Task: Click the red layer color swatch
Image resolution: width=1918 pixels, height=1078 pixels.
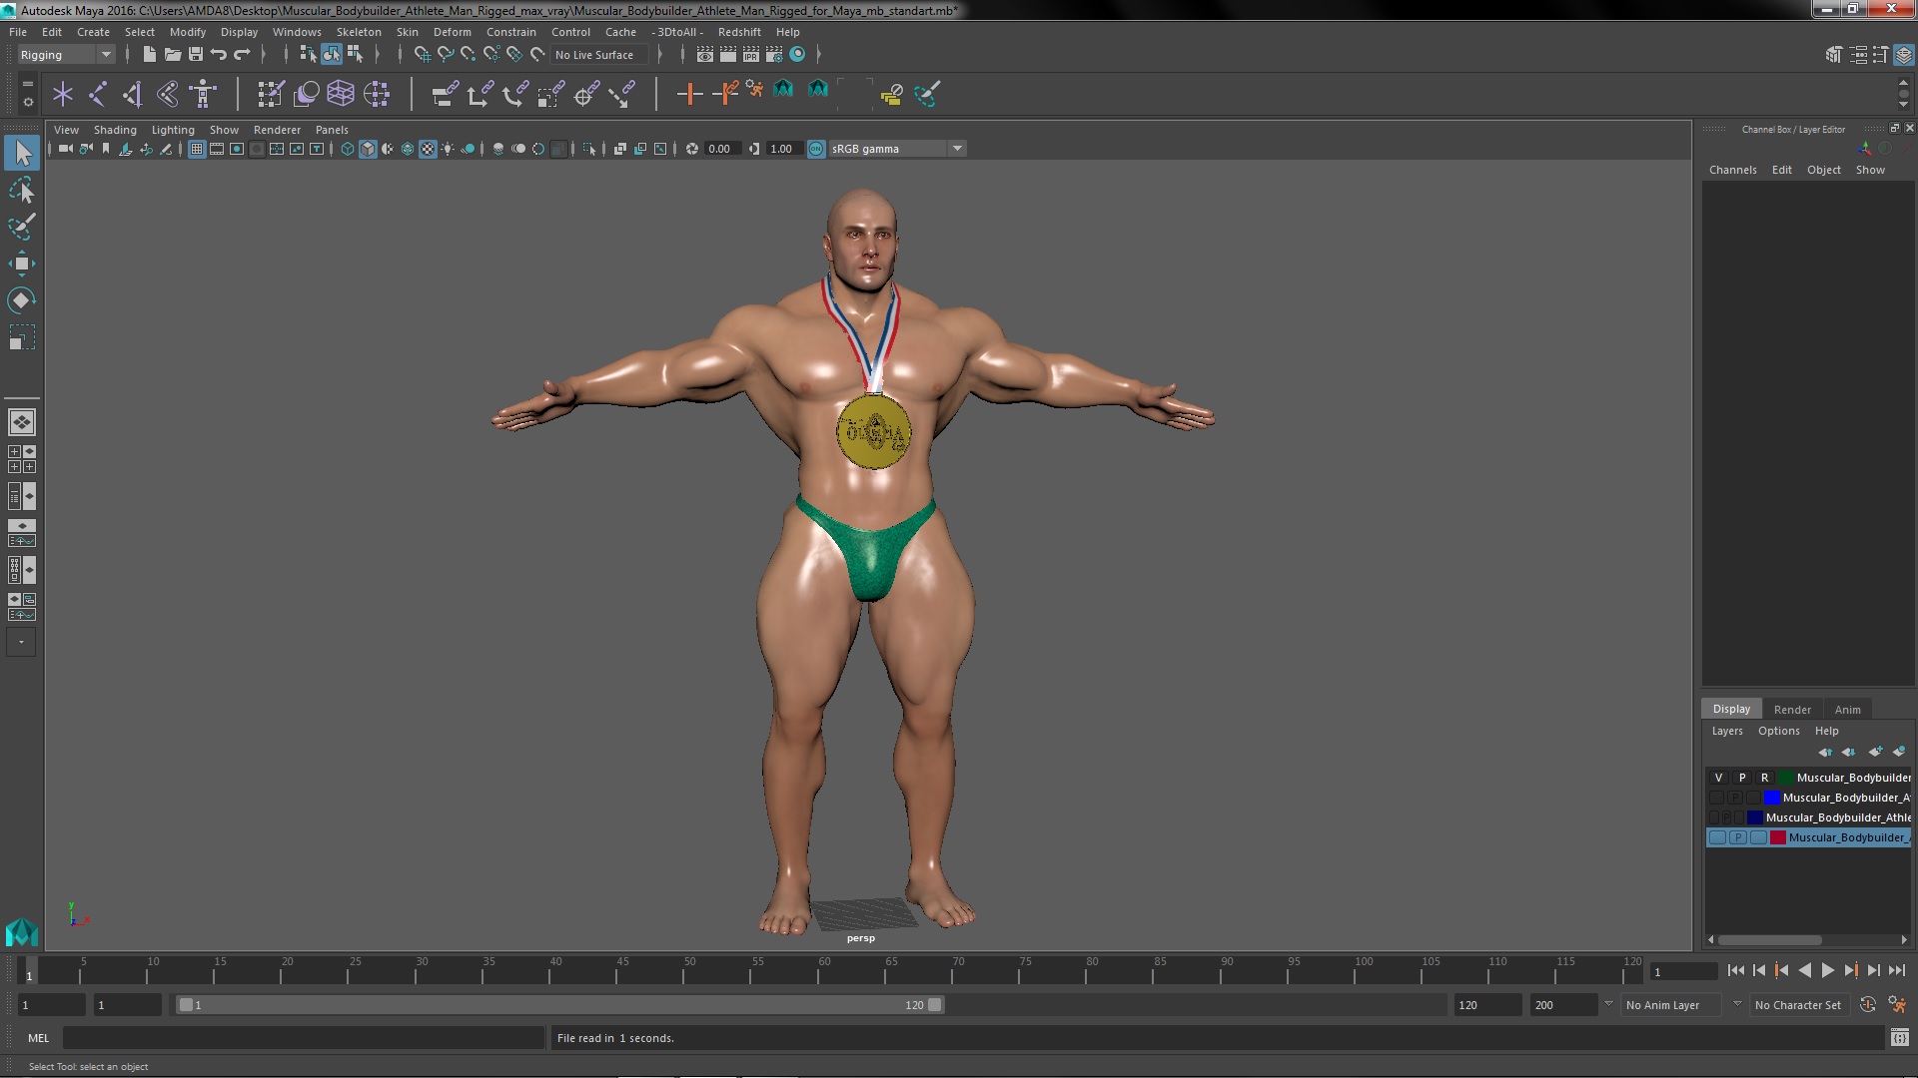Action: (x=1778, y=837)
